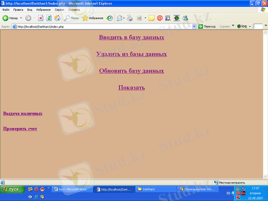Click the tray clock 17:07
The width and height of the screenshot is (268, 201).
coord(256,188)
